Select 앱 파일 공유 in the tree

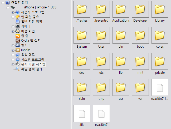point(30,17)
